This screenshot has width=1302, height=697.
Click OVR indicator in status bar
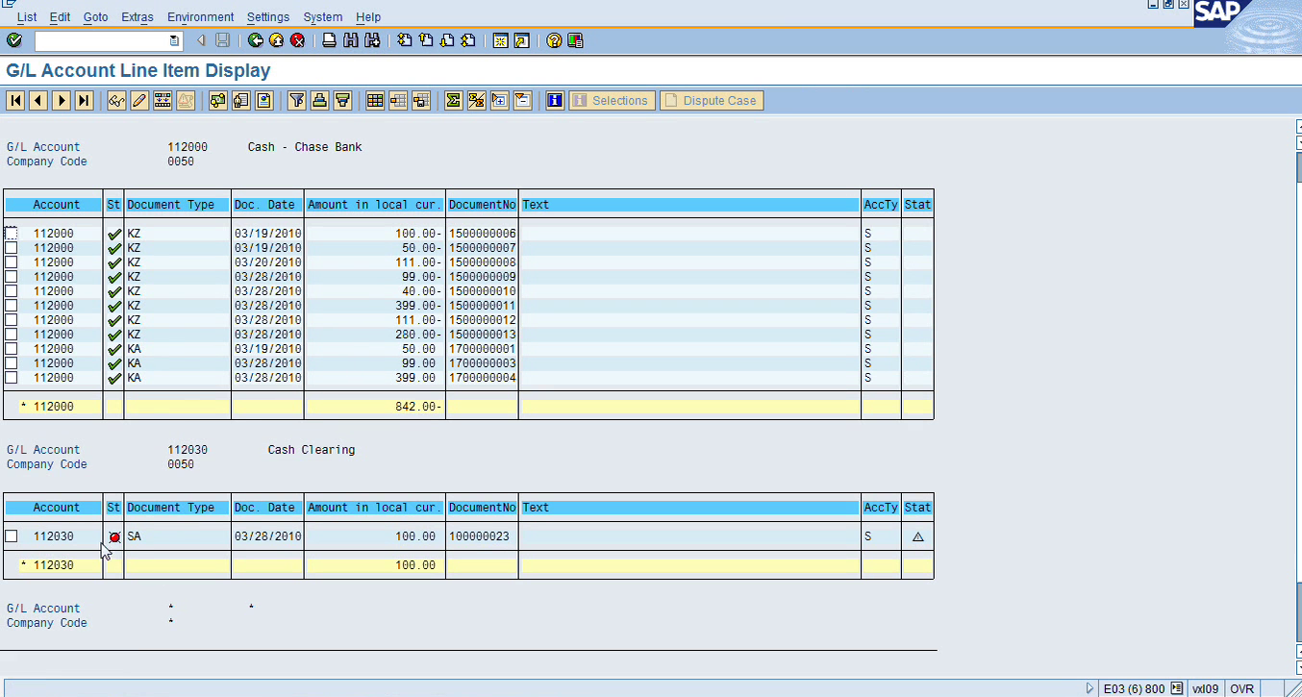(x=1241, y=688)
